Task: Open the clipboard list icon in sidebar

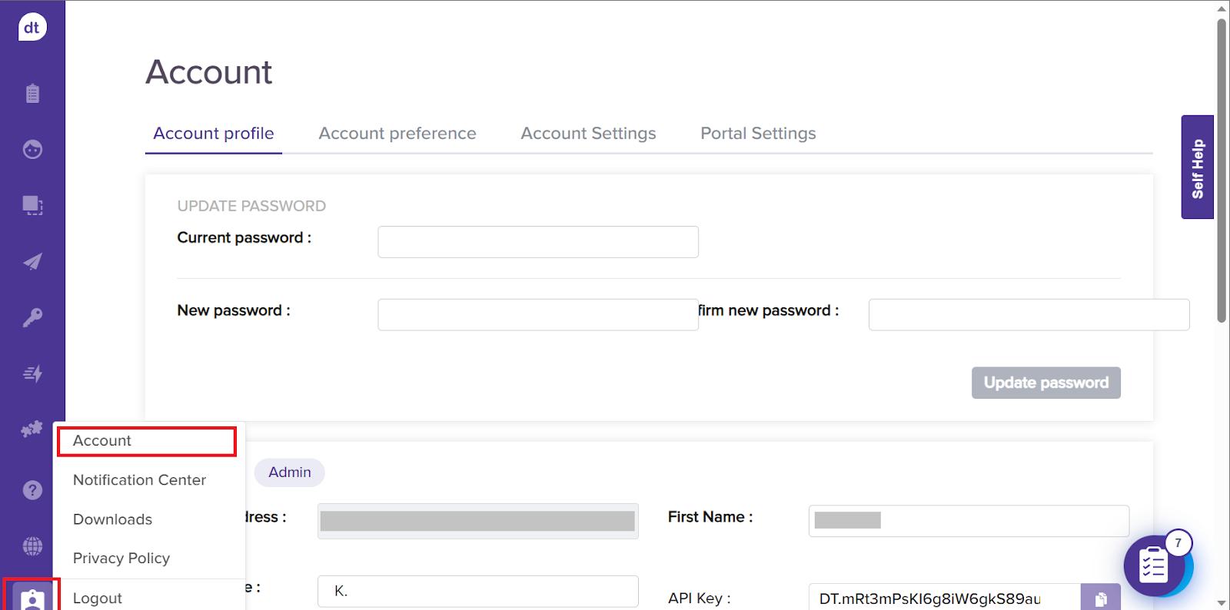Action: pyautogui.click(x=32, y=94)
